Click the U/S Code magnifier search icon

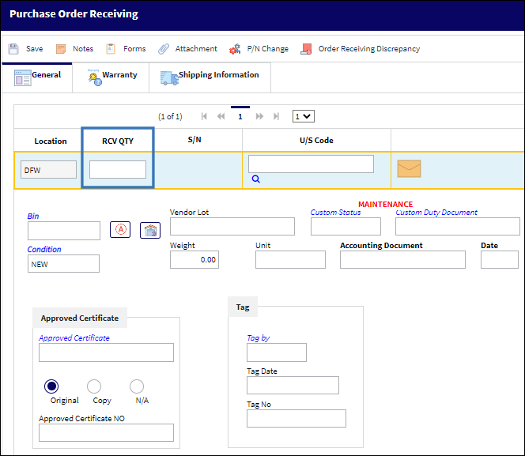(256, 179)
